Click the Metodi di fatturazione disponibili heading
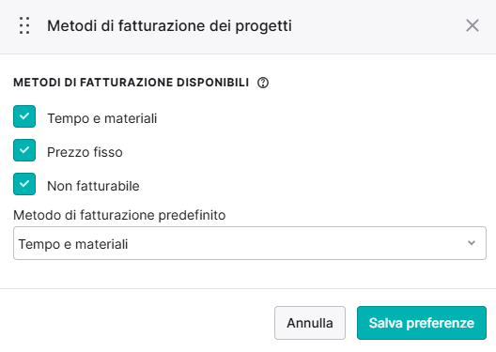This screenshot has height=352, width=496. click(x=131, y=83)
